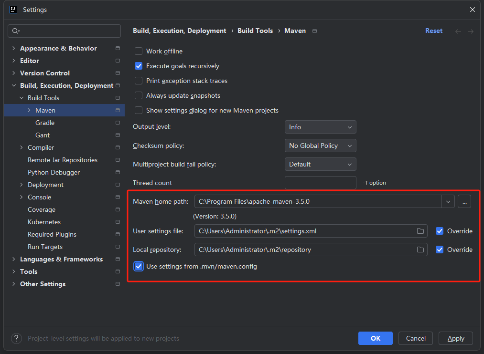The image size is (484, 354).
Task: Click project-level icon in Version Control row
Action: (118, 73)
